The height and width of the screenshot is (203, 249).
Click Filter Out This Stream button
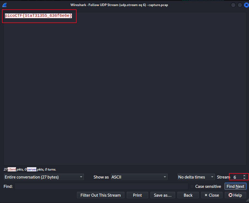[101, 195]
